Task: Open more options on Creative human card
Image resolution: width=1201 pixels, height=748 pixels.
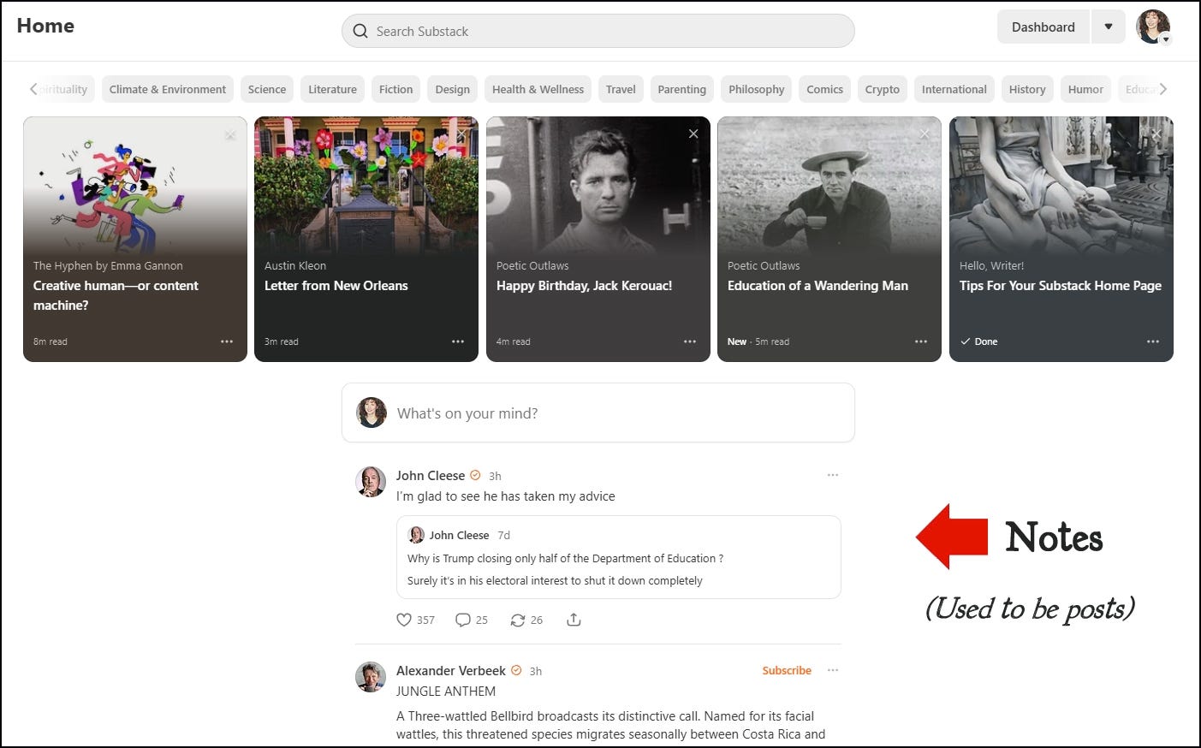Action: coord(227,341)
